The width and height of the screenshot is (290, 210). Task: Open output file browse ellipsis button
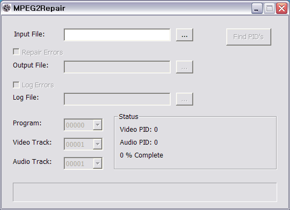[185, 67]
